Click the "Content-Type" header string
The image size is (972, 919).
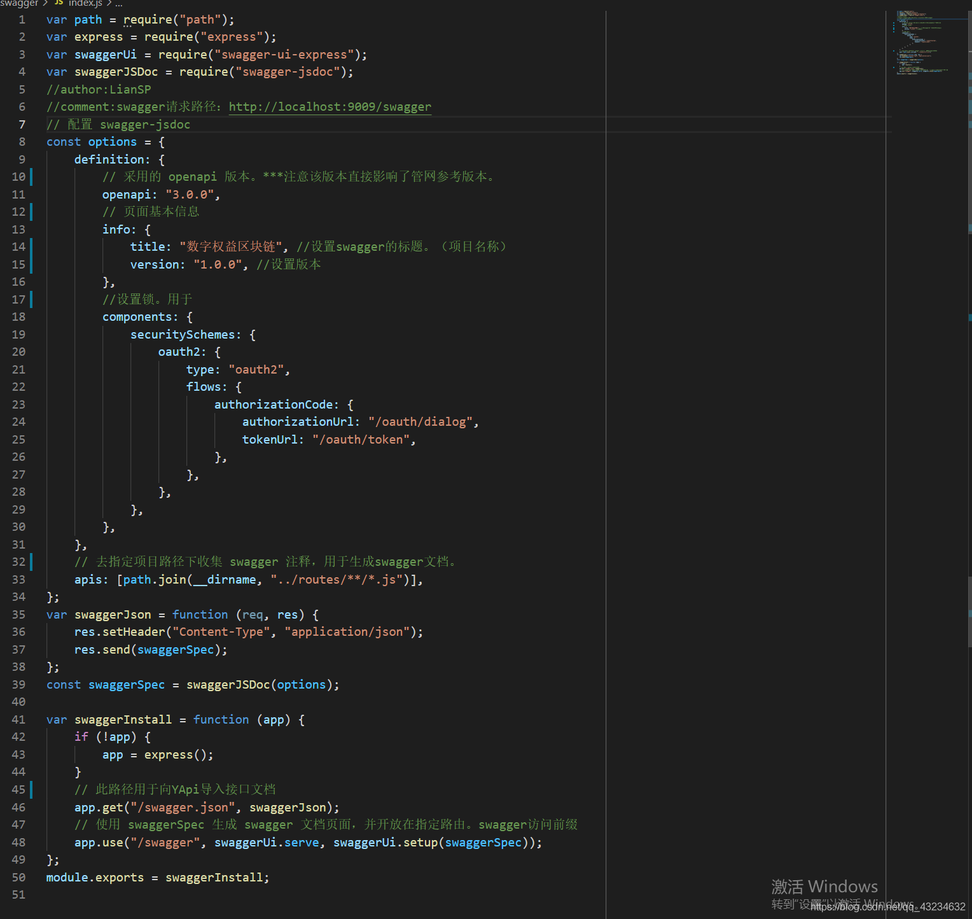[221, 632]
